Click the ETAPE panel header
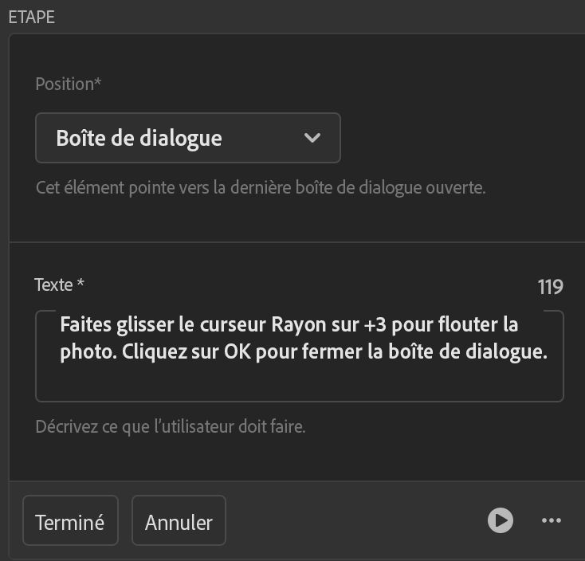The width and height of the screenshot is (585, 561). pyautogui.click(x=31, y=17)
